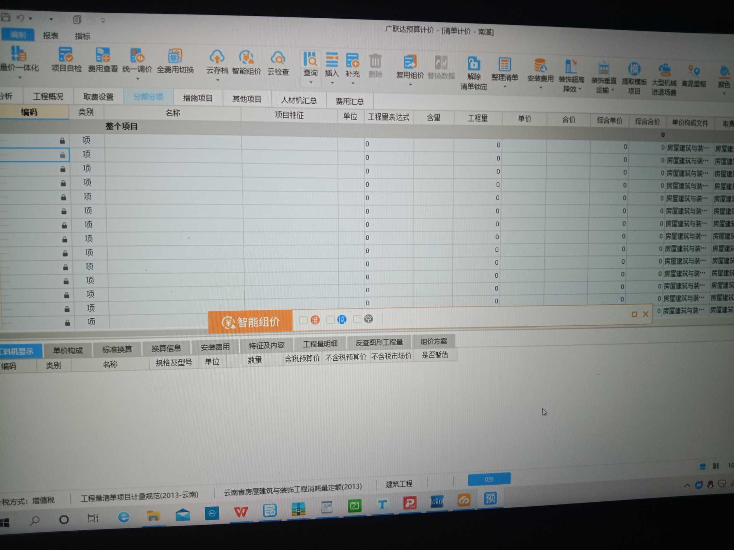Run 项目自检 project self-check
Image resolution: width=734 pixels, height=550 pixels.
[66, 60]
